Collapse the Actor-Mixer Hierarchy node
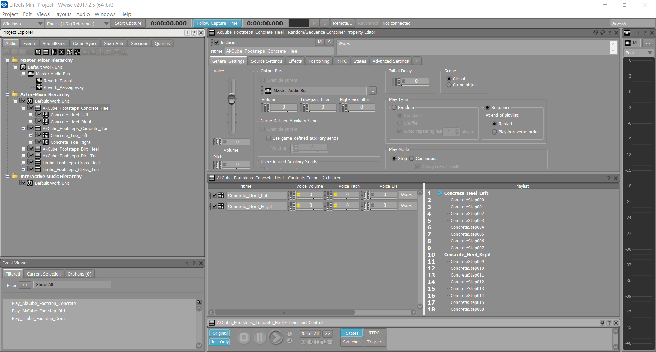The height and width of the screenshot is (352, 656). point(7,95)
